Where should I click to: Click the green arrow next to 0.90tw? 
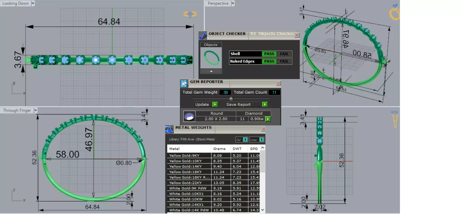click(268, 119)
